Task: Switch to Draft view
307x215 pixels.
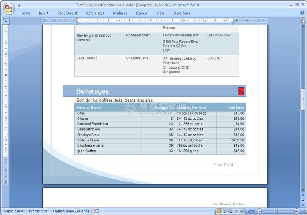Action: (242, 211)
